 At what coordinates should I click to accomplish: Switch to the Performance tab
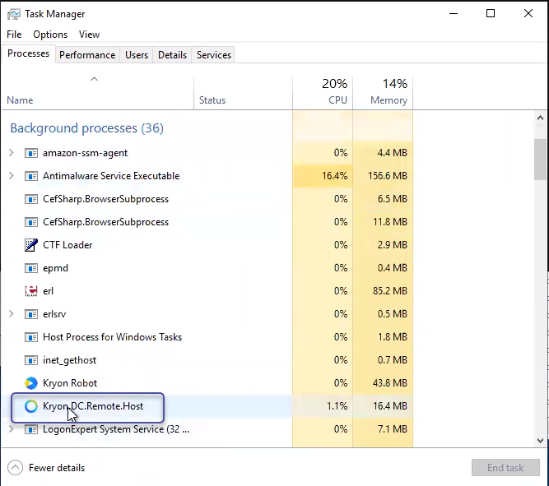(x=87, y=55)
